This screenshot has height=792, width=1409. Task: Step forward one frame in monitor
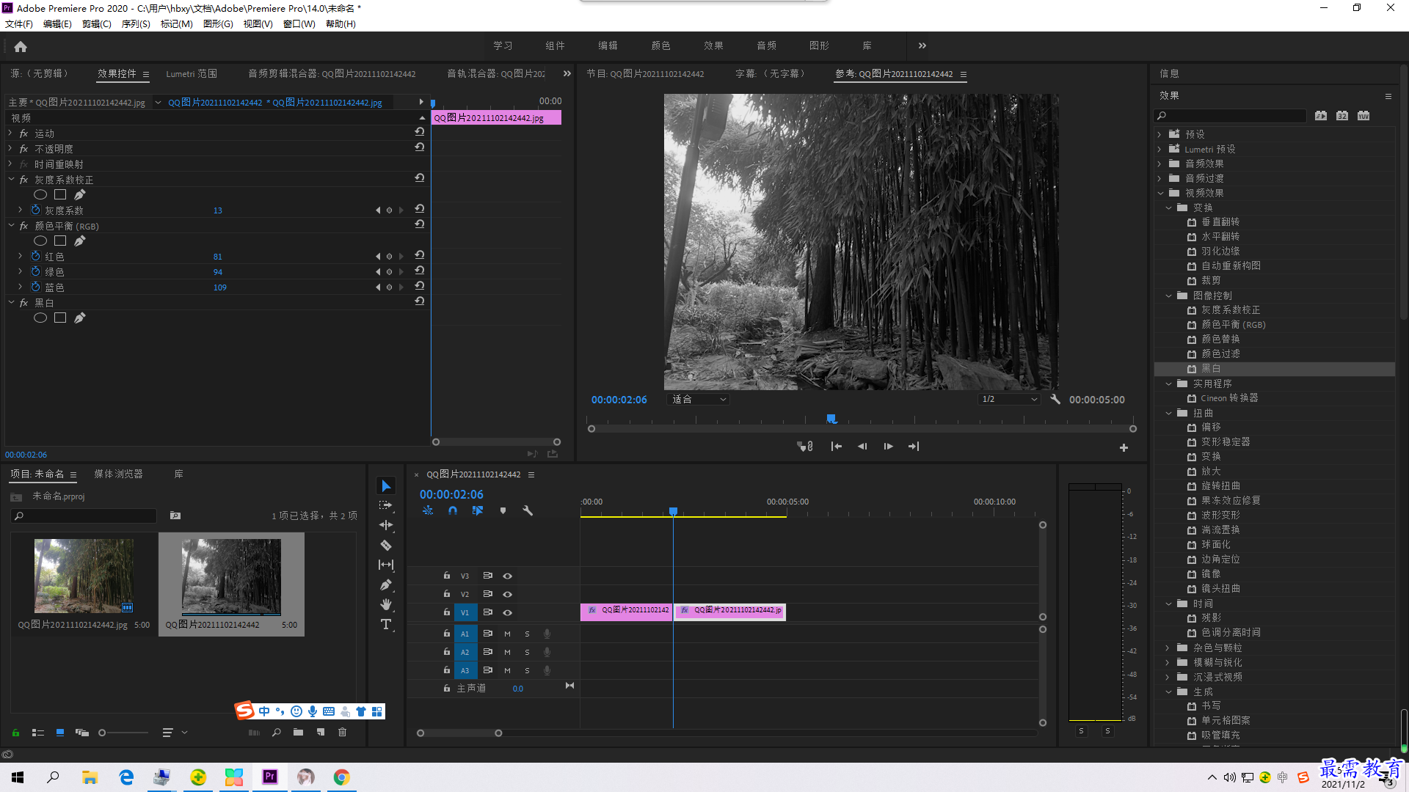(x=888, y=447)
